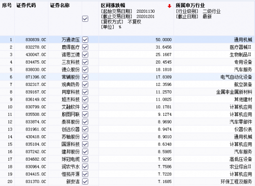Viewport: 255px width, 186px height.
Task: Click industry cell 电气自动化设备
Action: 236,77
